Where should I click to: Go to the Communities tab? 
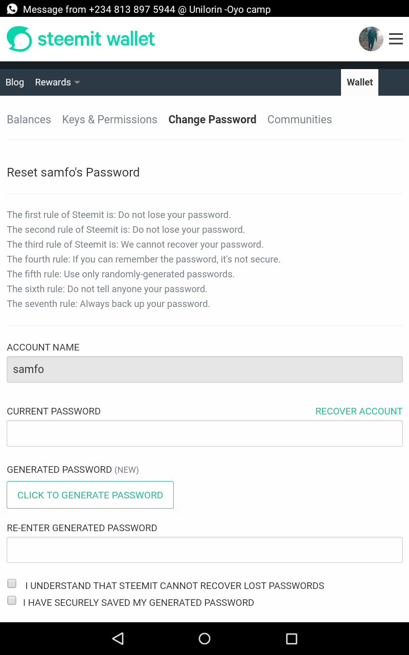(300, 119)
